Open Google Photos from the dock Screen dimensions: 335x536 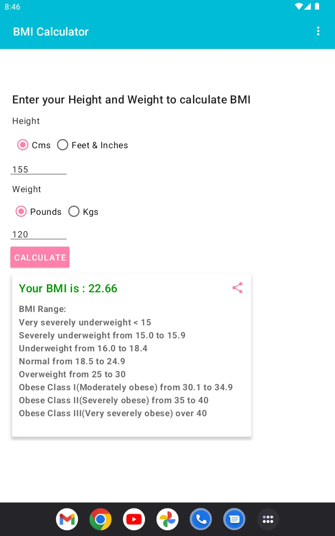tap(167, 519)
